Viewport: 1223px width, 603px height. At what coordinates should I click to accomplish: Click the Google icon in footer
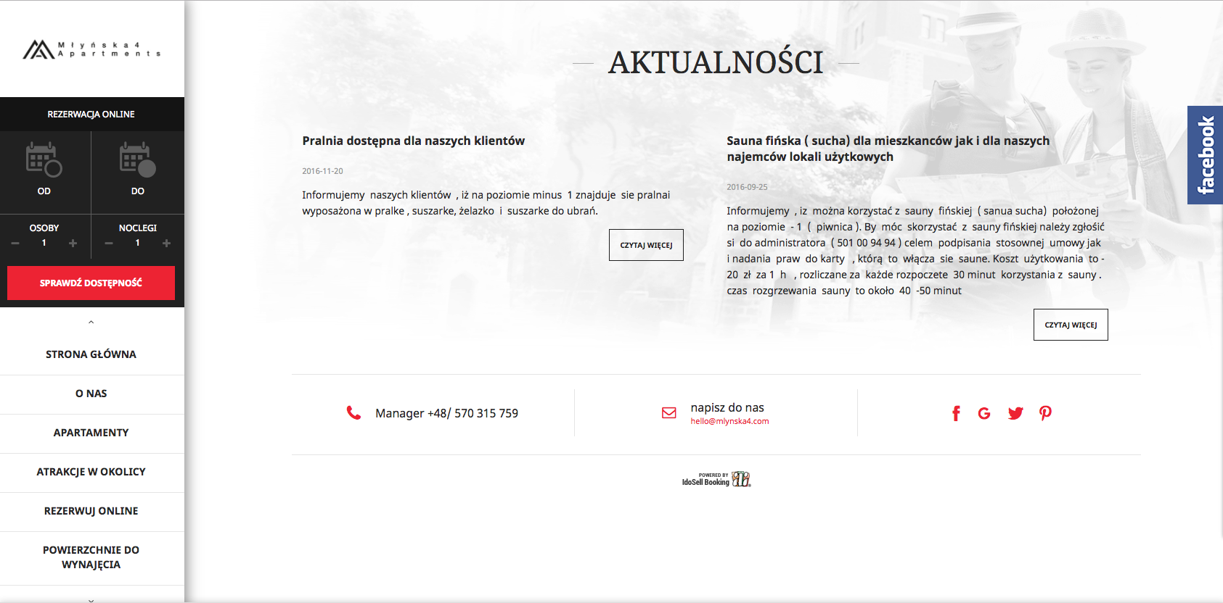984,413
